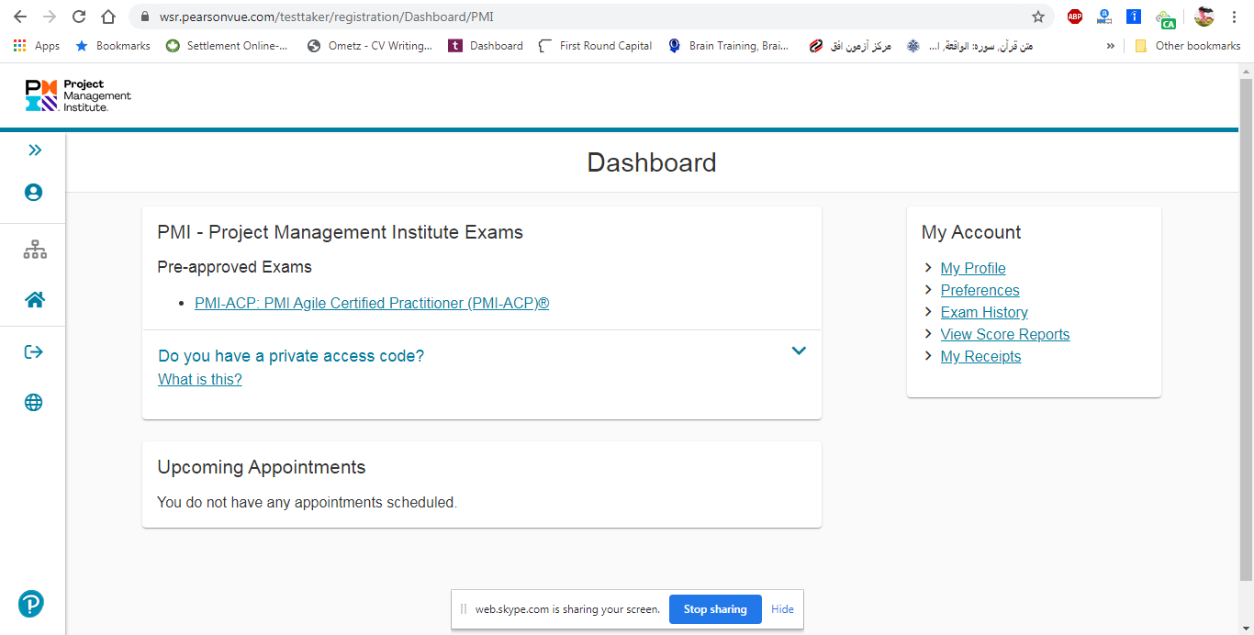Open language selection globe icon

tap(34, 403)
